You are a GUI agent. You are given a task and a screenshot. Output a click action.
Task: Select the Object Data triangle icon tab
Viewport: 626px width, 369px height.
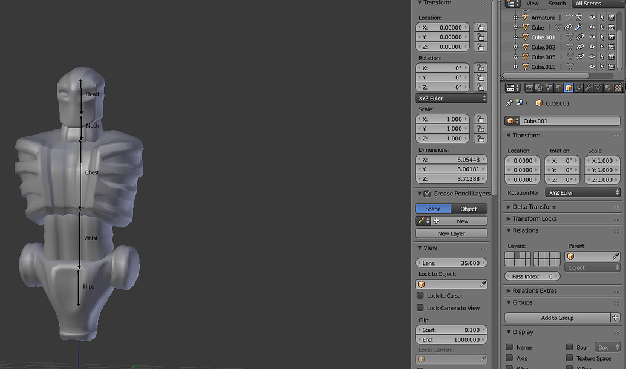598,87
